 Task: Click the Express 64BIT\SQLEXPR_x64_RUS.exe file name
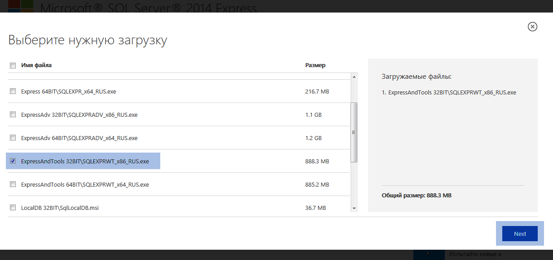click(69, 91)
